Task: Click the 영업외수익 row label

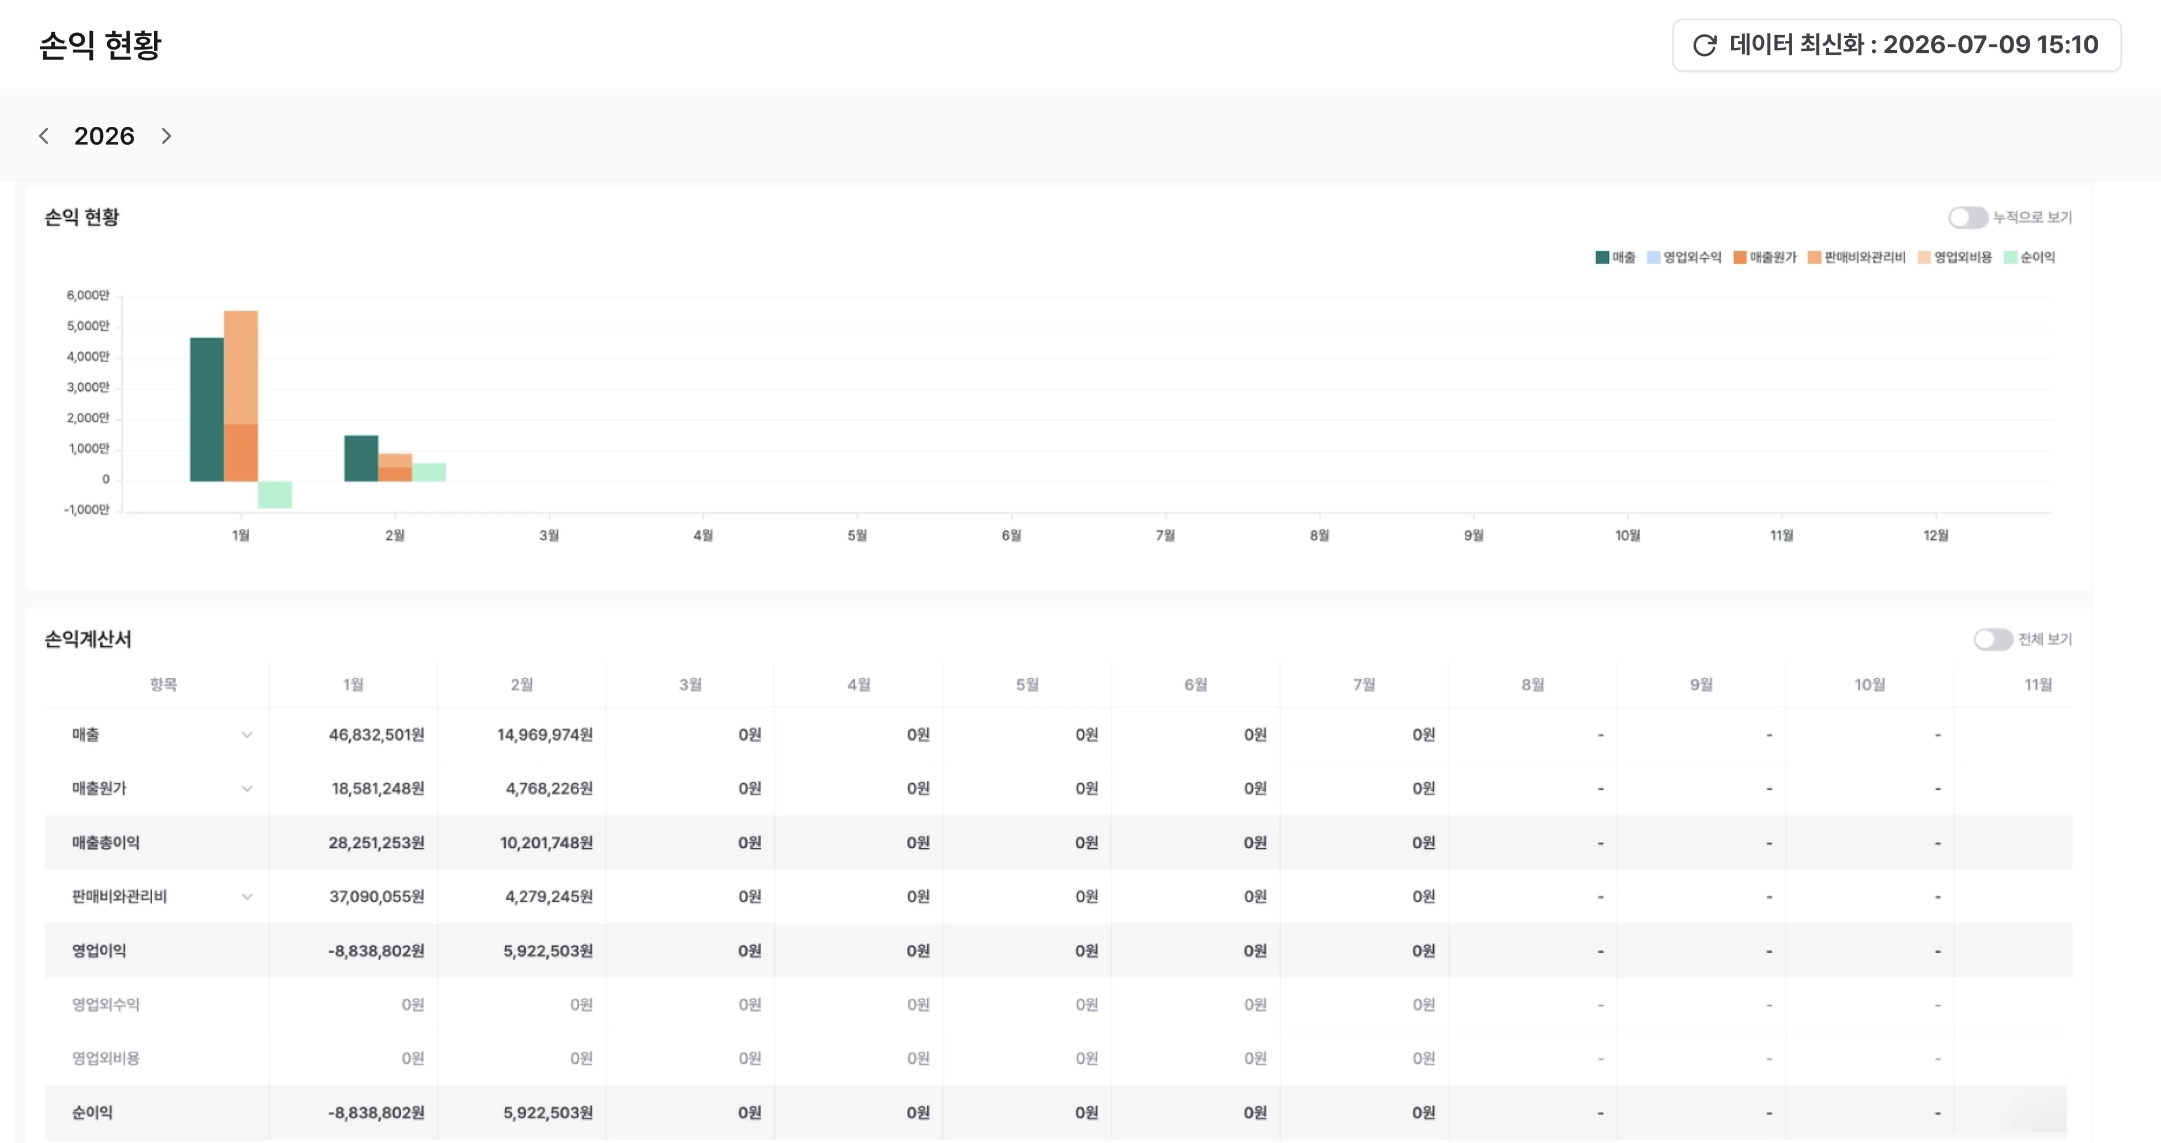Action: click(x=105, y=1005)
